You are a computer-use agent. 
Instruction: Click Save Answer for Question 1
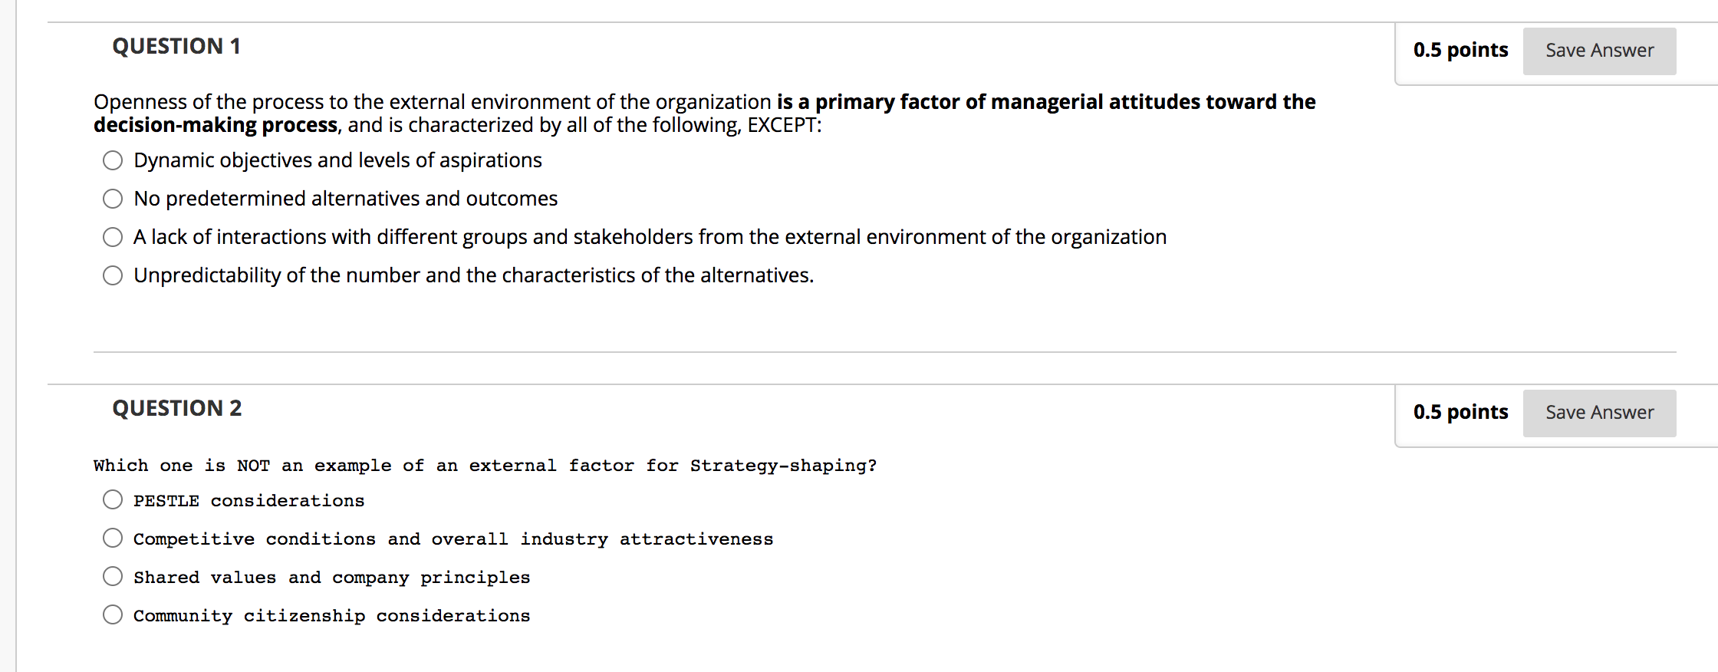tap(1599, 50)
